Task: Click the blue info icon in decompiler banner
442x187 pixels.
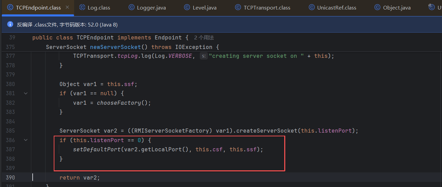Action: [10, 24]
